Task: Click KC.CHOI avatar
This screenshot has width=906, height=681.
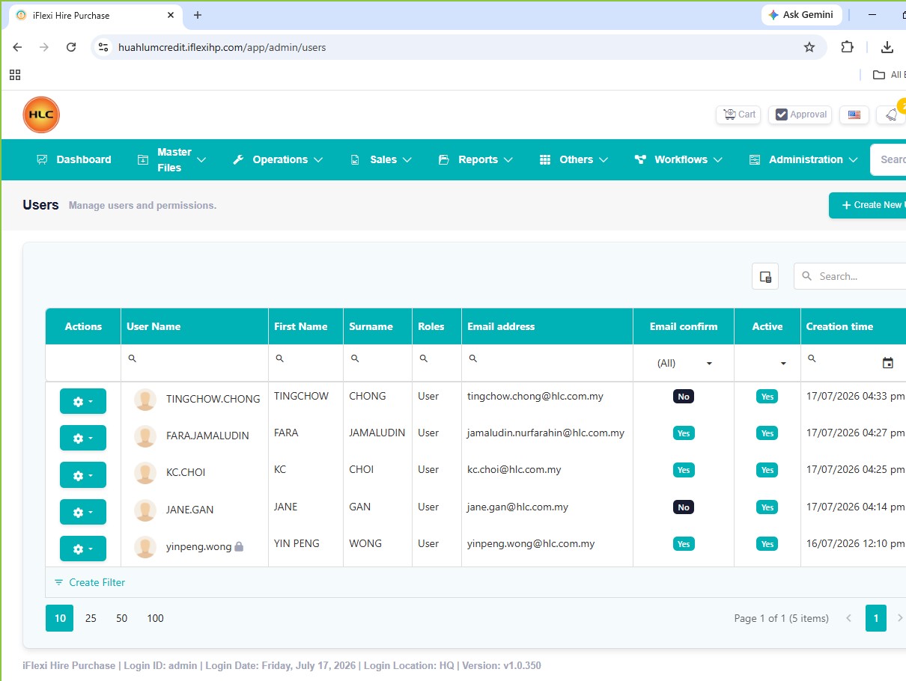Action: pyautogui.click(x=145, y=473)
